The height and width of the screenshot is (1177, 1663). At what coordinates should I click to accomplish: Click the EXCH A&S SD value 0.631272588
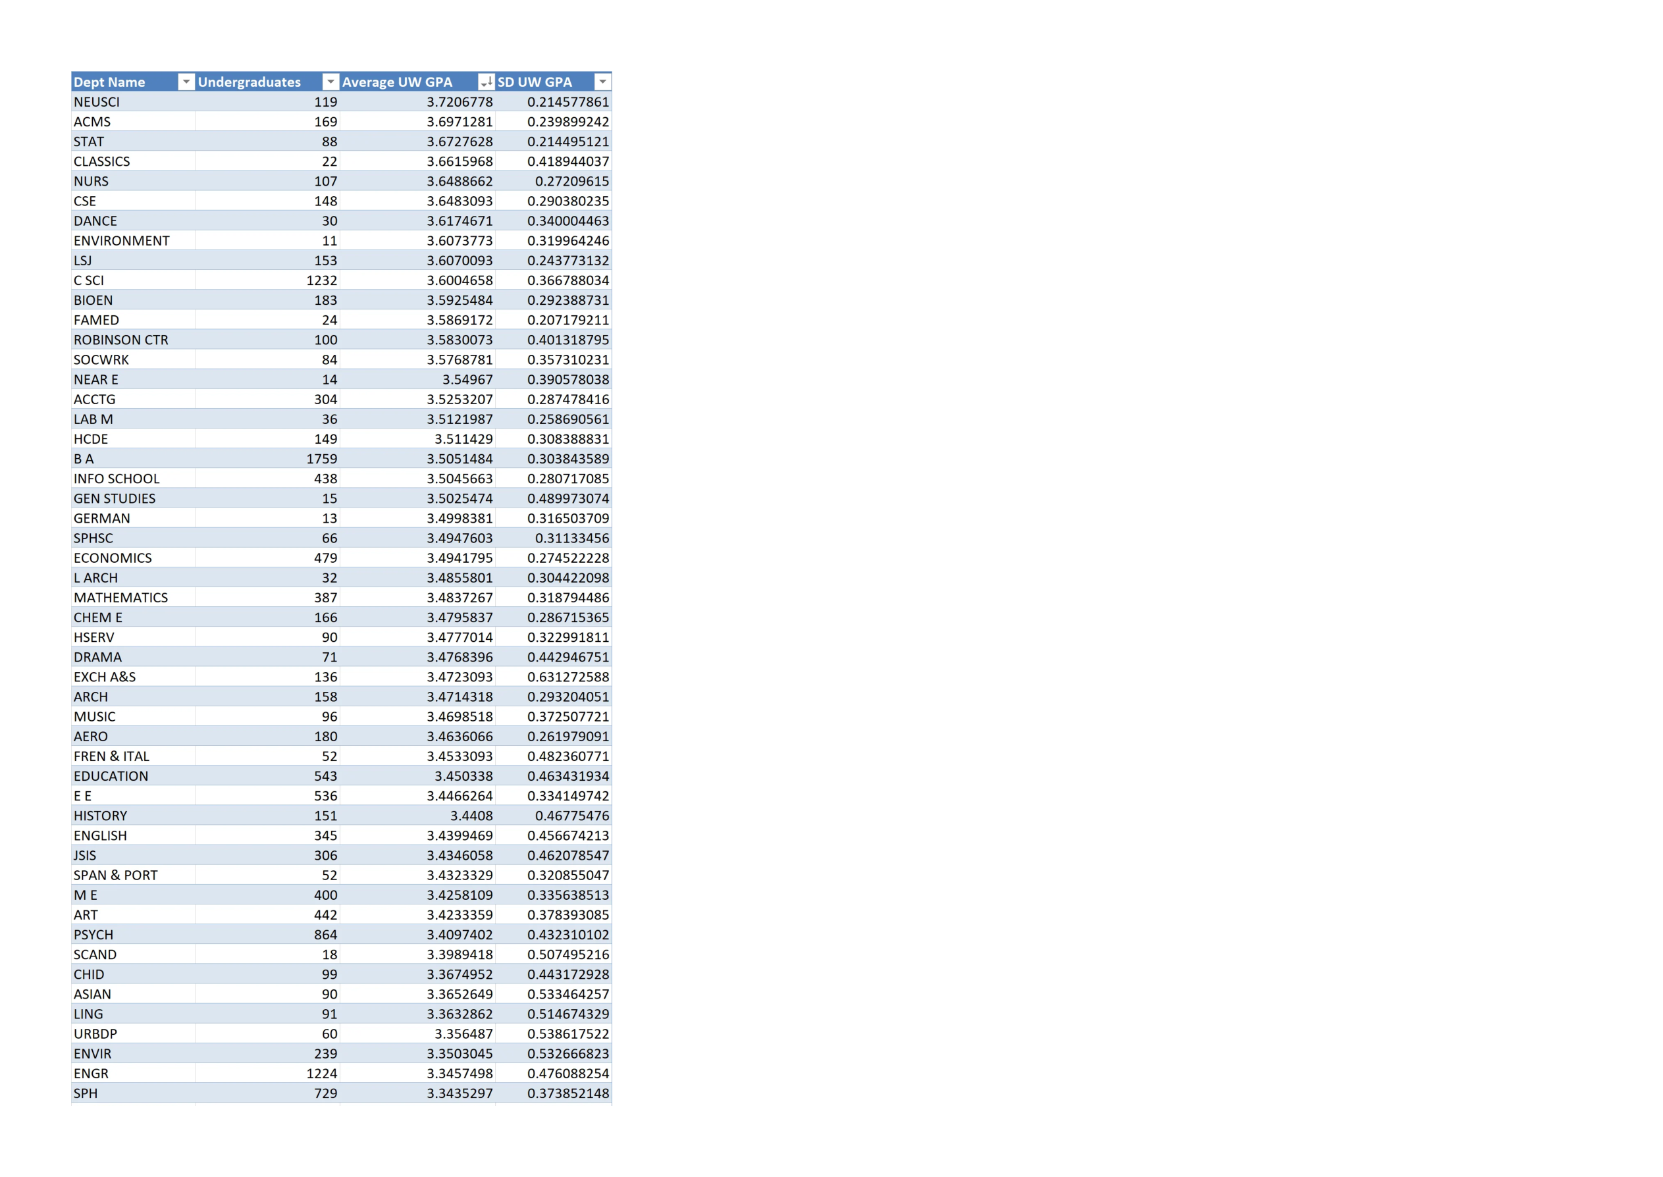pyautogui.click(x=568, y=677)
